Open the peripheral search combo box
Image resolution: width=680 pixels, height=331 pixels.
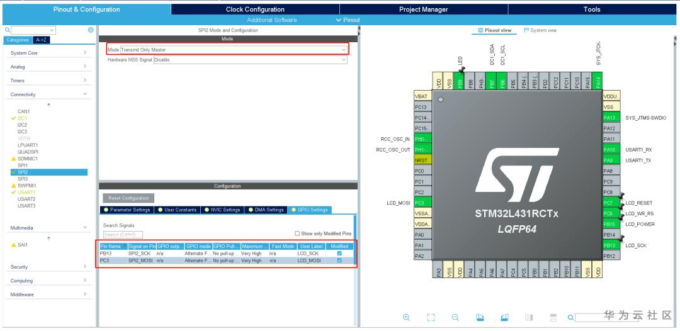(33, 30)
